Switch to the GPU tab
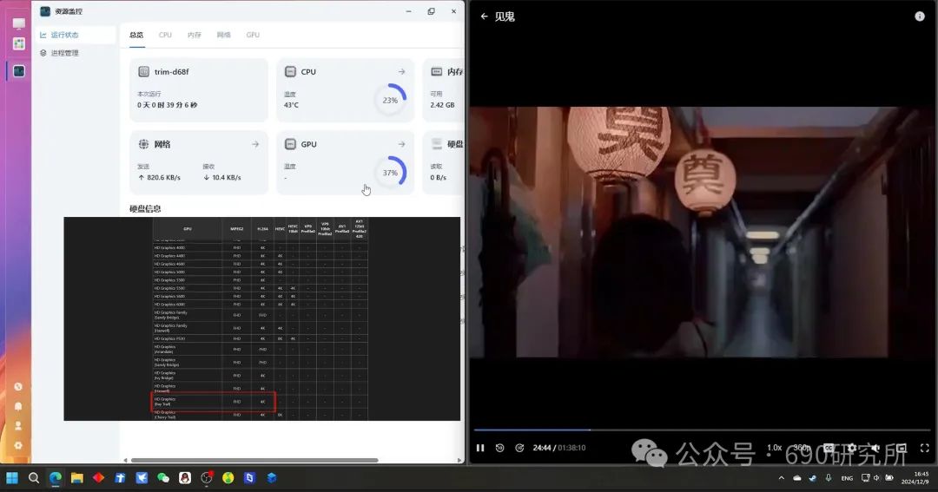The image size is (938, 492). pos(253,35)
